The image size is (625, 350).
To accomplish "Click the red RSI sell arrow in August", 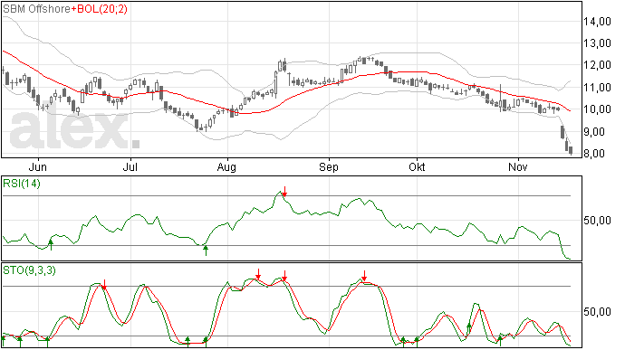I will [284, 192].
